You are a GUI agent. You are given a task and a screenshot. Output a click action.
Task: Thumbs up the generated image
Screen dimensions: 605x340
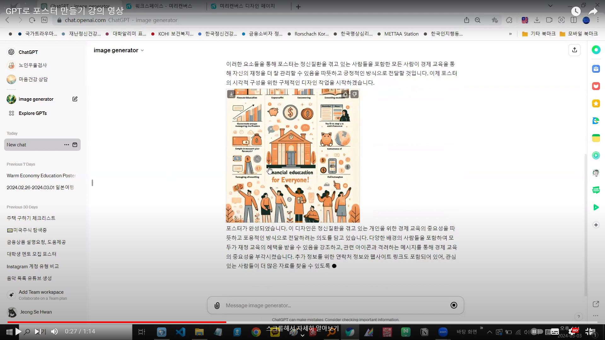(x=345, y=94)
